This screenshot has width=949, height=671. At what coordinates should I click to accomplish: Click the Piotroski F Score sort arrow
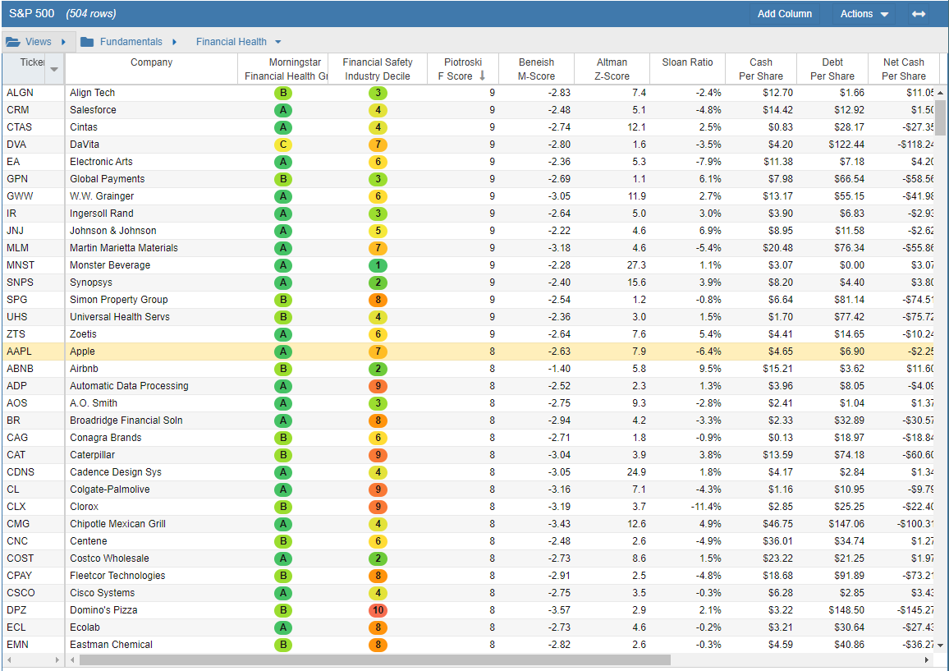click(x=483, y=76)
